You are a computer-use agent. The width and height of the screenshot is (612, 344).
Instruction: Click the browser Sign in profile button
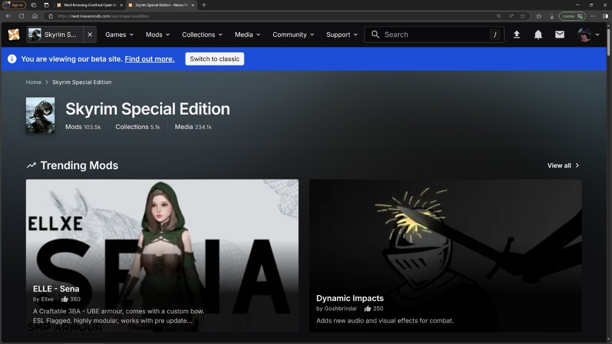(x=14, y=5)
